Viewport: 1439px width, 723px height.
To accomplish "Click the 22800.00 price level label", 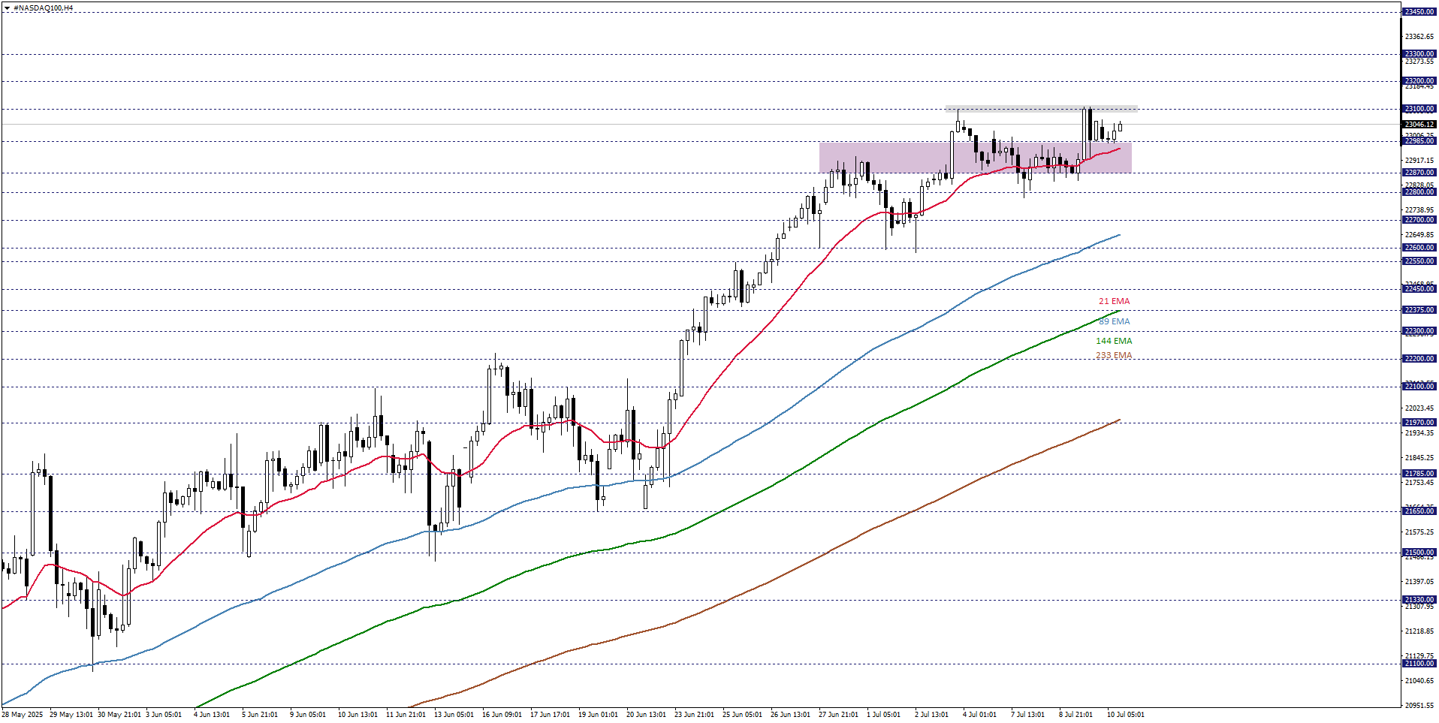I will point(1419,192).
